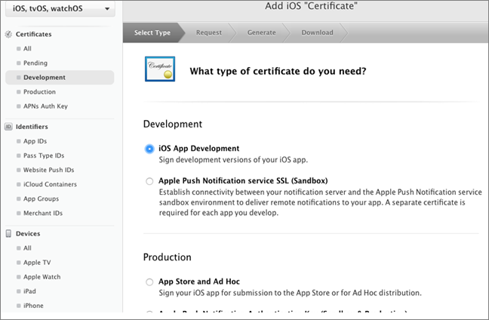Open the iOS, tvOS, watchOS platform dropdown
This screenshot has width=489, height=320.
tap(60, 8)
